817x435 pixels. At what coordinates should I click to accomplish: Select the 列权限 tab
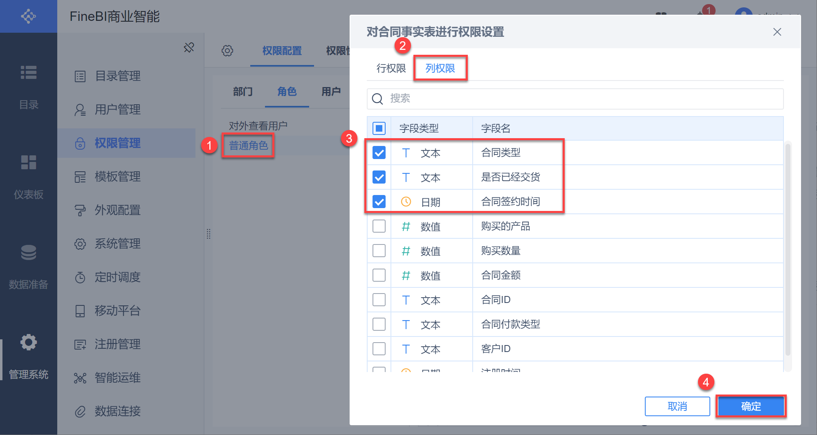point(440,68)
